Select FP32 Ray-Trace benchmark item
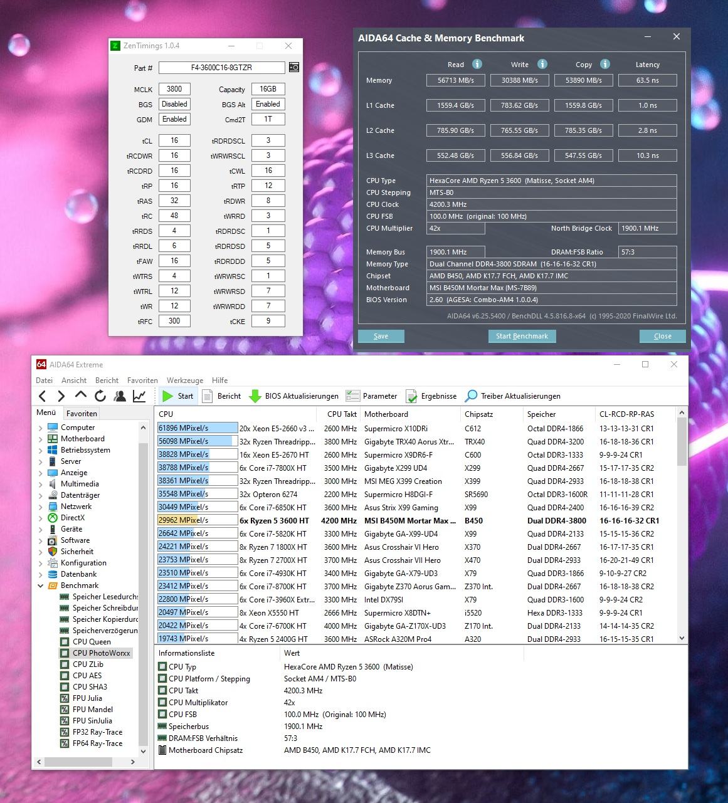 (x=97, y=732)
